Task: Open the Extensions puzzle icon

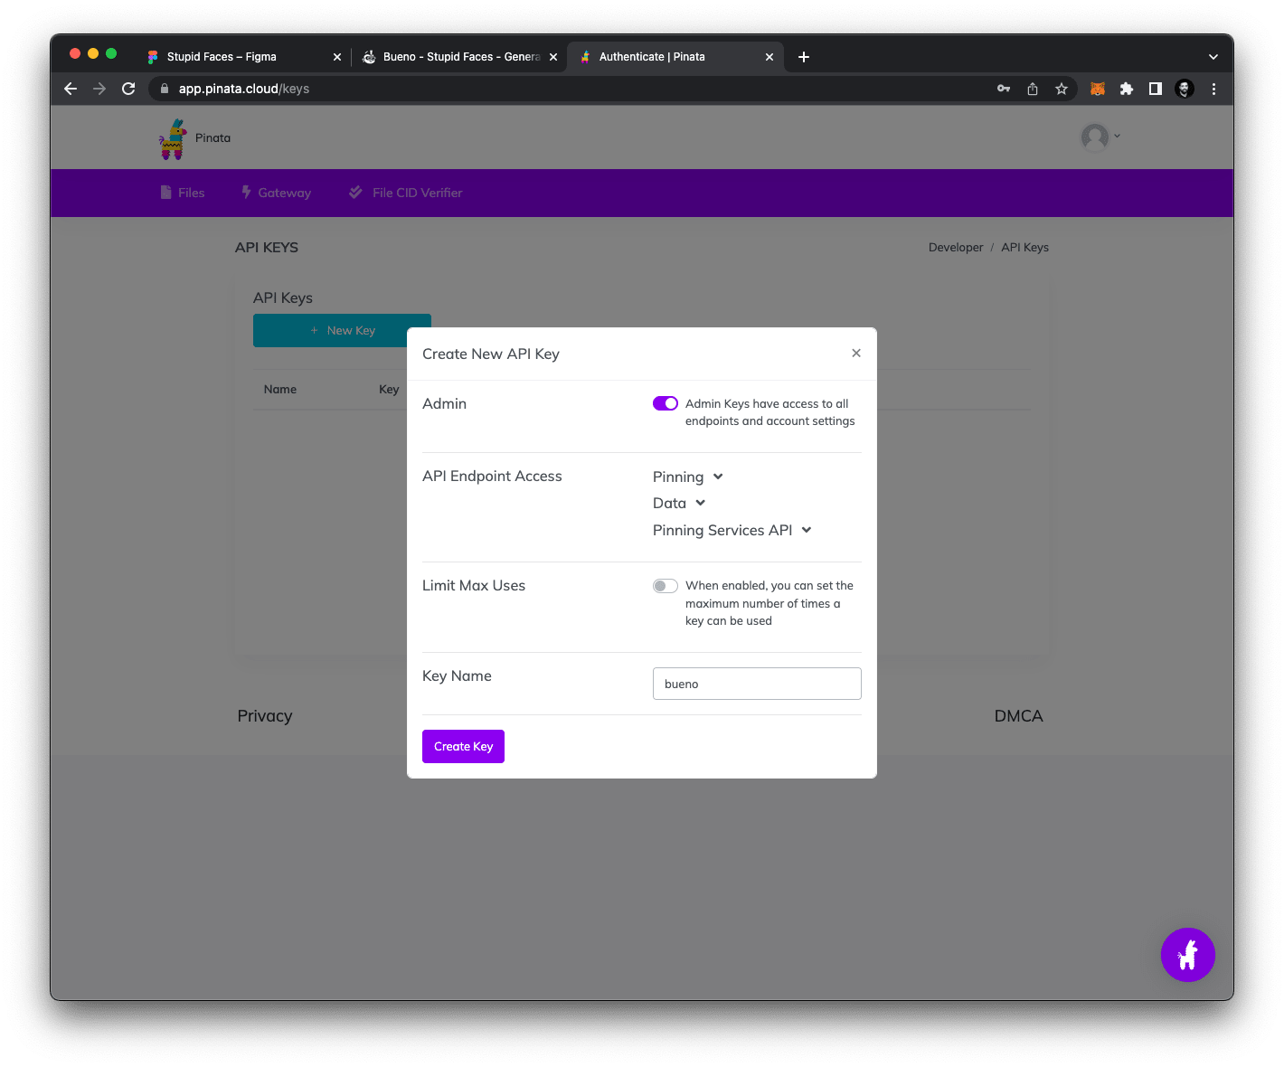Action: tap(1127, 89)
